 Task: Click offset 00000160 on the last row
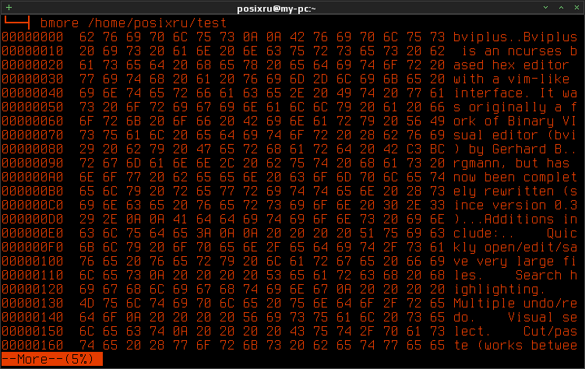pos(33,345)
